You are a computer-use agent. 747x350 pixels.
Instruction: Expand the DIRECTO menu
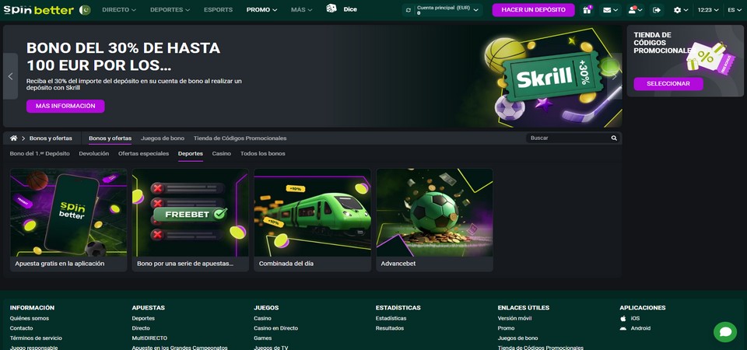coord(119,9)
